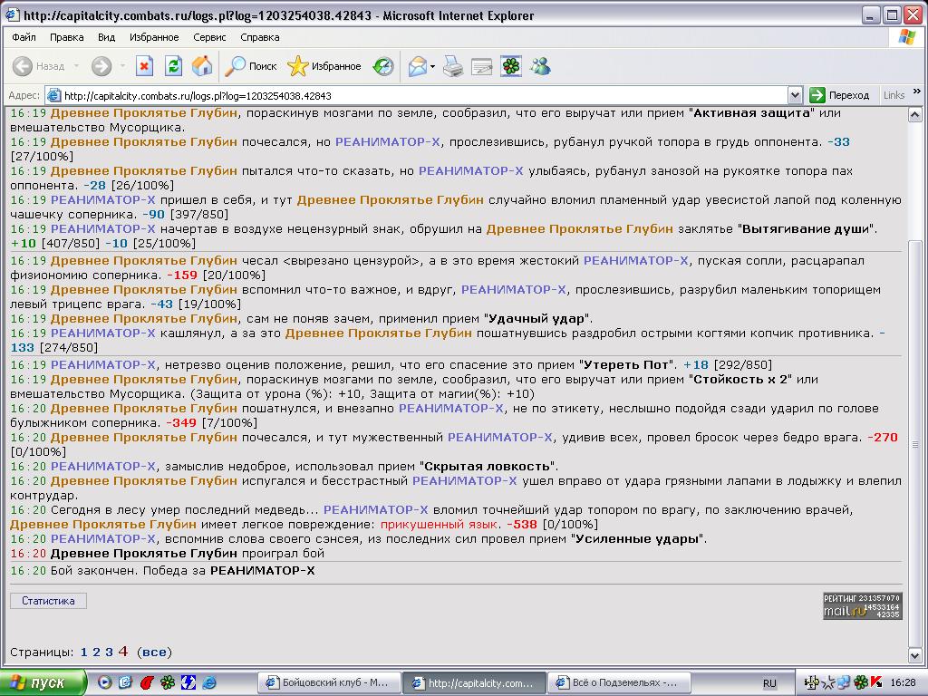This screenshot has width=928, height=696.
Task: Click the Links toolbar label
Action: click(x=894, y=94)
